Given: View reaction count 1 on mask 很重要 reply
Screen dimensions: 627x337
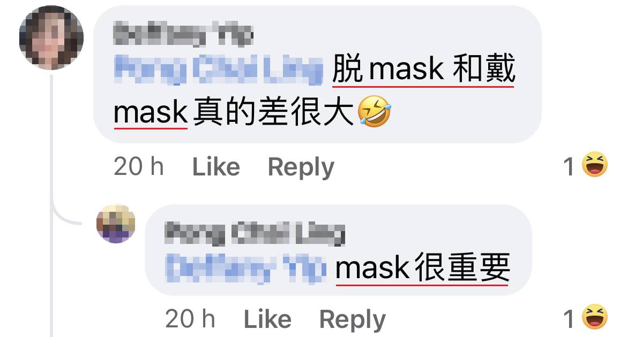Looking at the screenshot, I should coord(569,319).
